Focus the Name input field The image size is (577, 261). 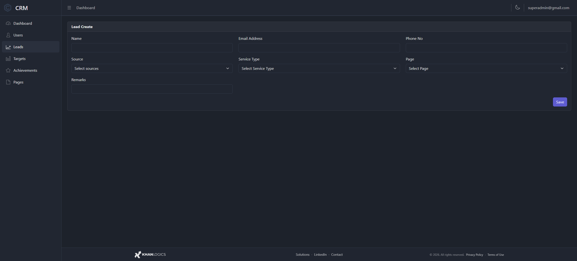tap(152, 48)
